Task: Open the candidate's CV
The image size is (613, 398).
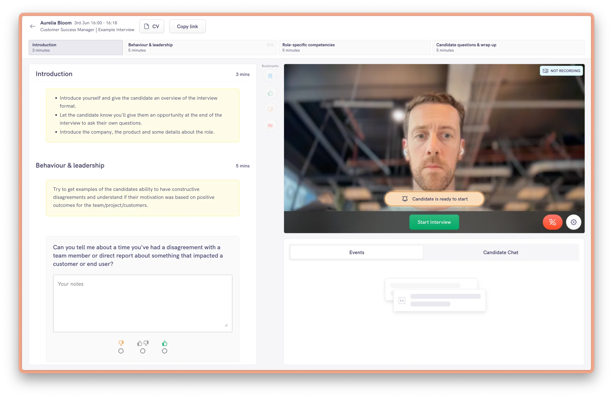Action: click(x=152, y=26)
